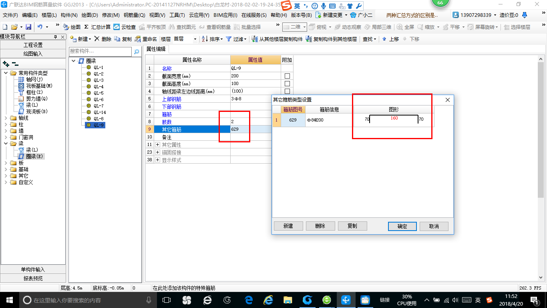Image resolution: width=547 pixels, height=308 pixels.
Task: Click the 搜索构件 search field
Action: (100, 51)
